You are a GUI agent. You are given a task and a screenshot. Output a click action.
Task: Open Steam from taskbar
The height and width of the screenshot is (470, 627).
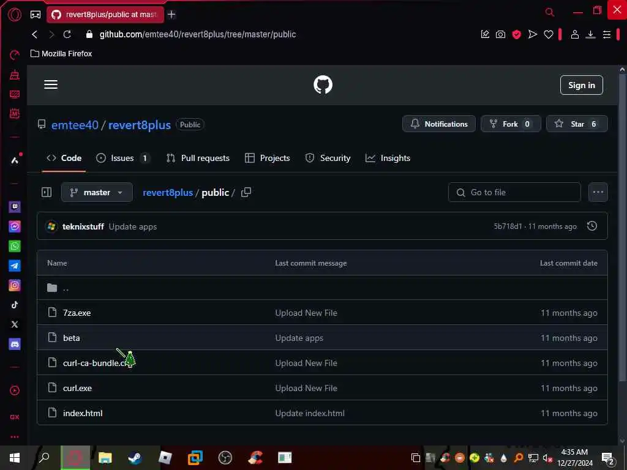[135, 458]
